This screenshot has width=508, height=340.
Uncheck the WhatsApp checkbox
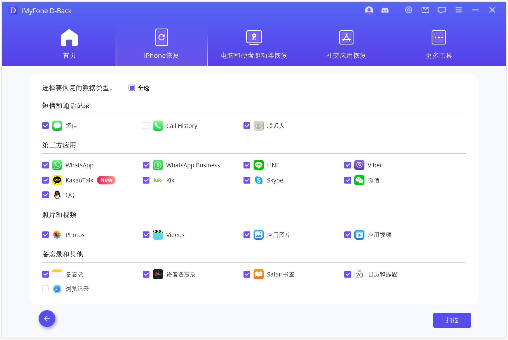[x=45, y=165]
